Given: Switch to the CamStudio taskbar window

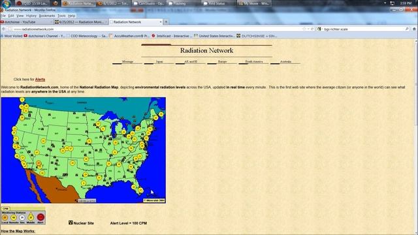Looking at the screenshot, I should point(149,3).
